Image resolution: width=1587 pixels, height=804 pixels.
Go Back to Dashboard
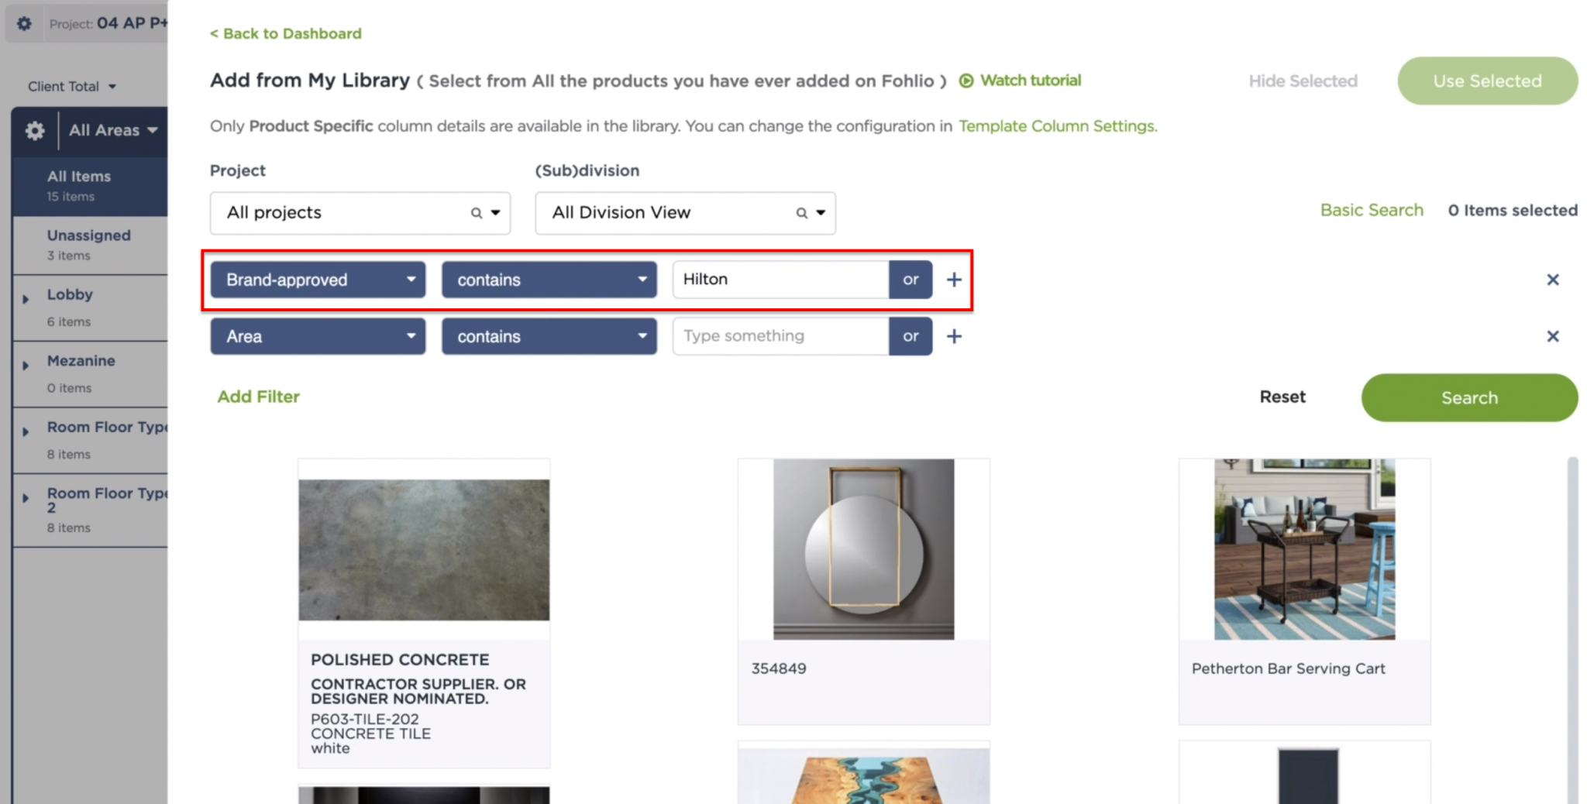click(x=286, y=33)
